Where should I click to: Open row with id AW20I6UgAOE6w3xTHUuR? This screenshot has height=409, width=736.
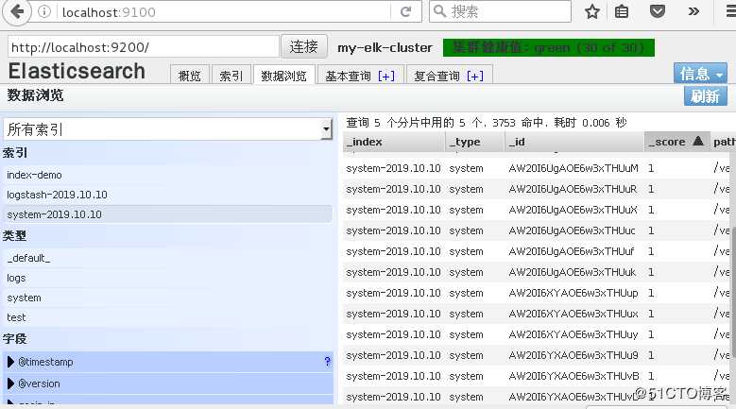(539, 189)
